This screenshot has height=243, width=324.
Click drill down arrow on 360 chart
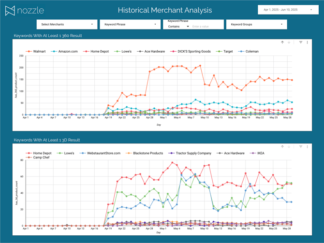coord(289,43)
